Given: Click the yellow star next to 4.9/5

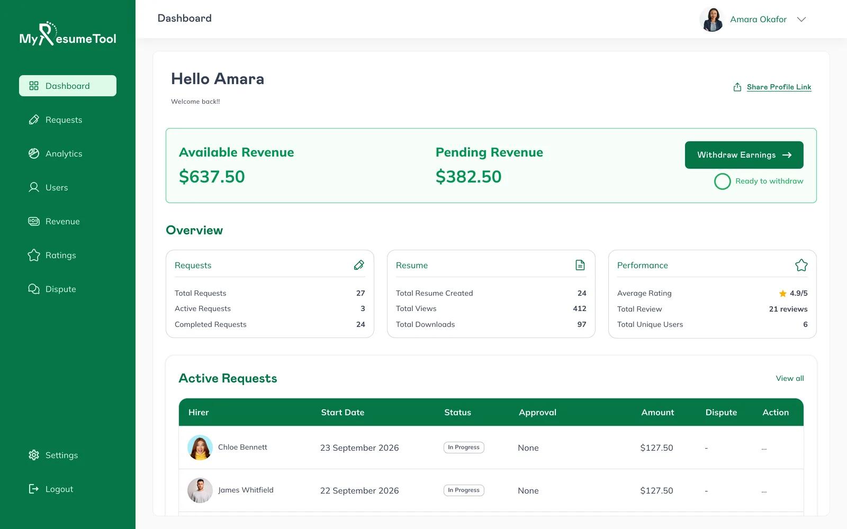Looking at the screenshot, I should pyautogui.click(x=783, y=293).
